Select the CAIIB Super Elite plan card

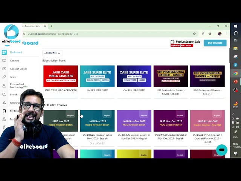click(x=134, y=76)
